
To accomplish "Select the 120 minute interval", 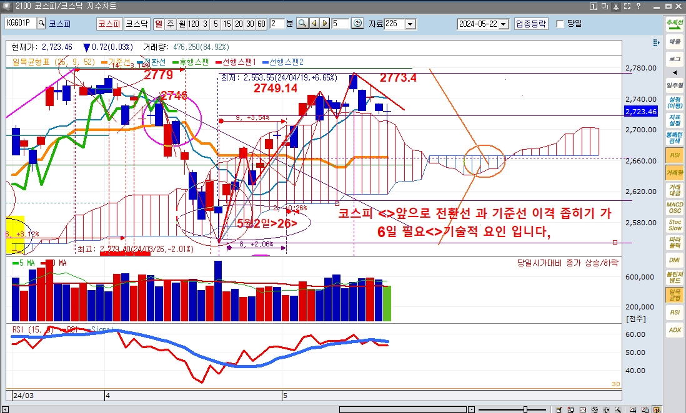I will 193,24.
